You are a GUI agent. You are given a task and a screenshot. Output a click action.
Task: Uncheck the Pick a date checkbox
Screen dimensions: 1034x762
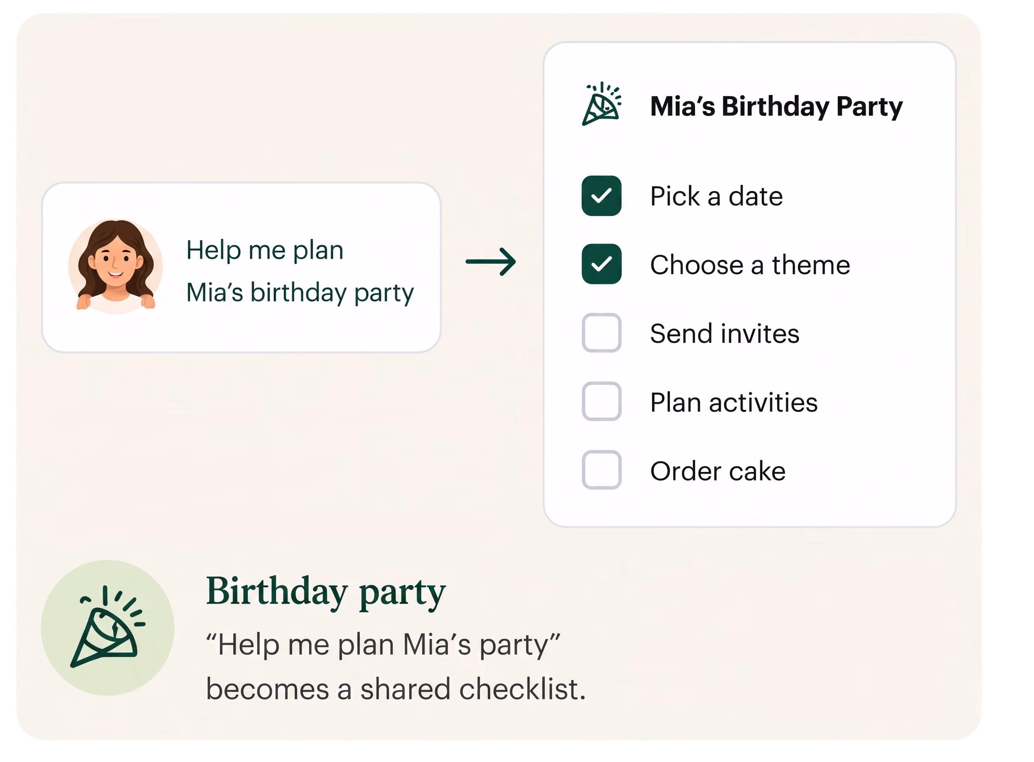point(601,196)
